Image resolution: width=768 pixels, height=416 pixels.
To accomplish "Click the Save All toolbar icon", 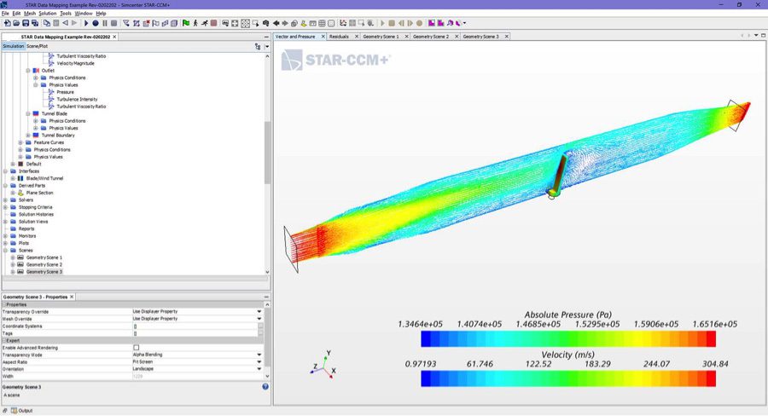I will 35,23.
